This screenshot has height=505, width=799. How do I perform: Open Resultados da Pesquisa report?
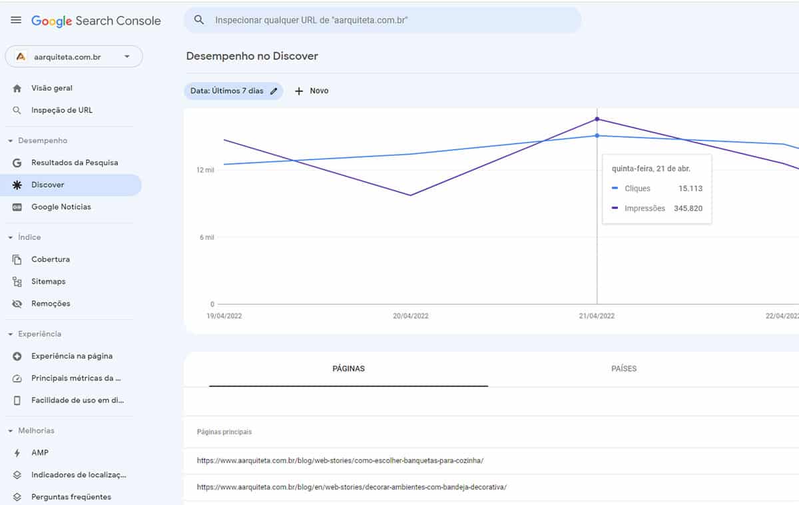[x=75, y=162]
